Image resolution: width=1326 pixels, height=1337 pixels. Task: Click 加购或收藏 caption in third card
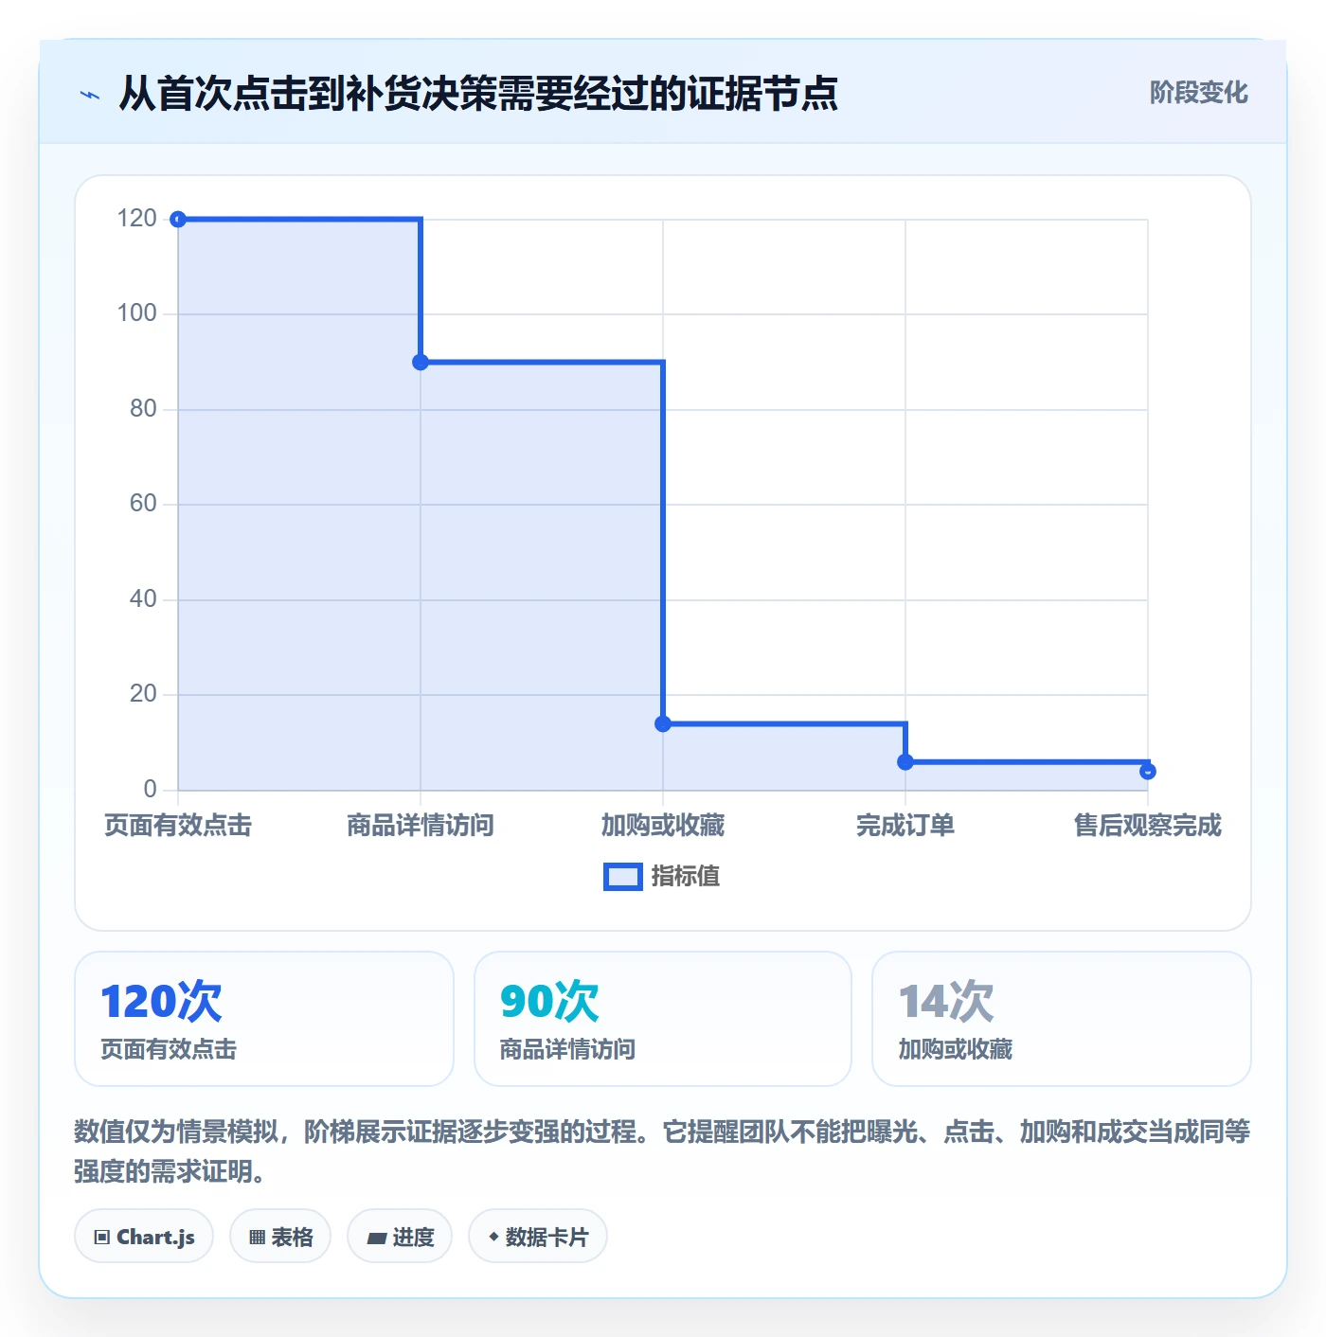955,1049
